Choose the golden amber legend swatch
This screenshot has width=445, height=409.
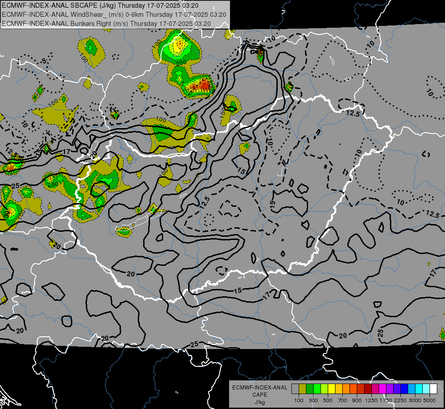(x=339, y=389)
